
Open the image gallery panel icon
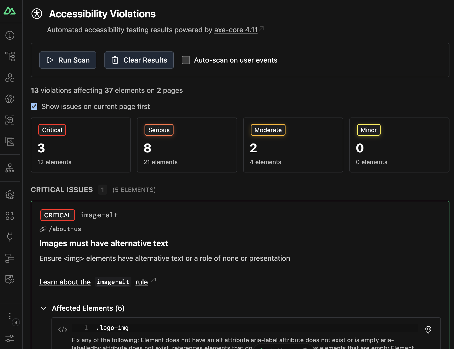pos(10,141)
